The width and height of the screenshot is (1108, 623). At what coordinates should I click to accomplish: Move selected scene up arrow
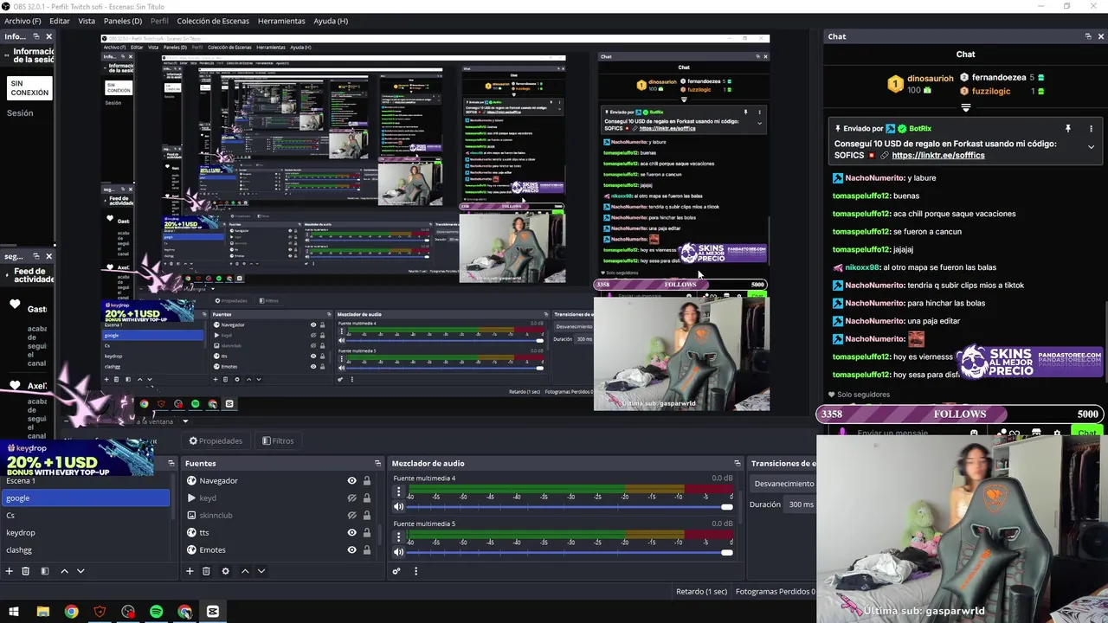click(x=64, y=571)
